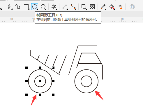Screen dimensions: 143x111
Task: Select the Pen tool
Action: [x=9, y=7]
